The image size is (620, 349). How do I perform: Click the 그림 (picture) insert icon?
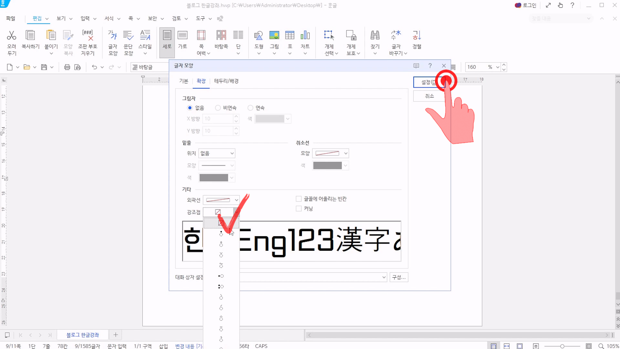(274, 35)
